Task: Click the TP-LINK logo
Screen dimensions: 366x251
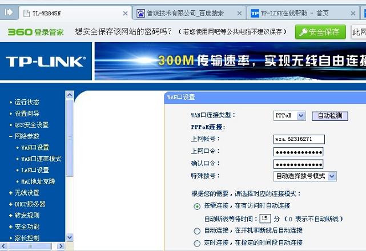Action: [x=46, y=62]
